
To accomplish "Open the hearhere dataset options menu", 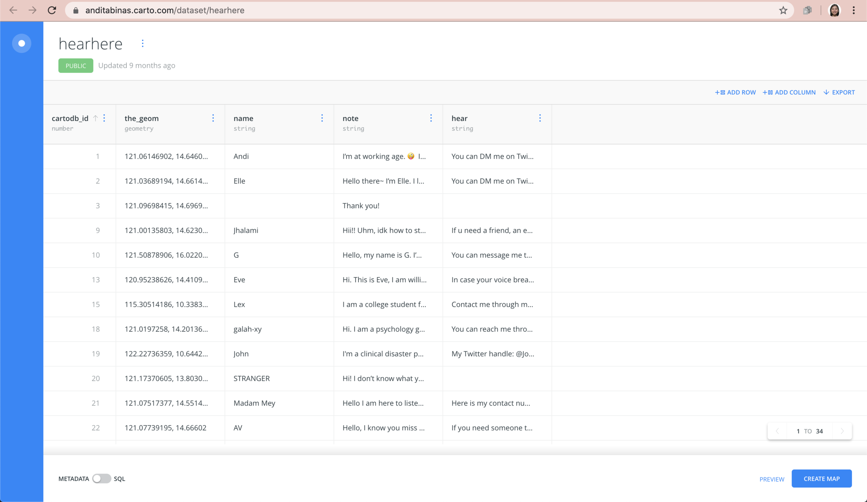I will tap(142, 44).
